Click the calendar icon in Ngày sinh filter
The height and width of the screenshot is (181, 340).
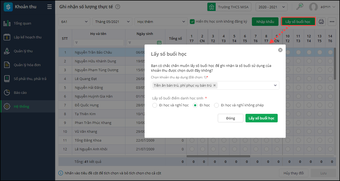[159, 43]
